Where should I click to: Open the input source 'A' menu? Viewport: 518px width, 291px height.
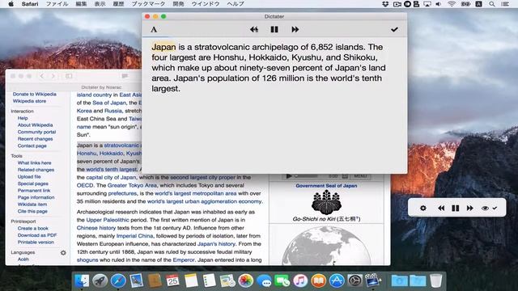[478, 4]
